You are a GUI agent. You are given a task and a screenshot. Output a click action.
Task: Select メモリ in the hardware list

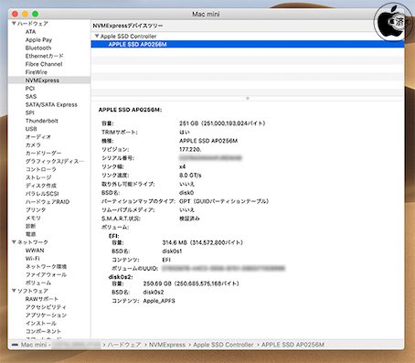coord(33,218)
